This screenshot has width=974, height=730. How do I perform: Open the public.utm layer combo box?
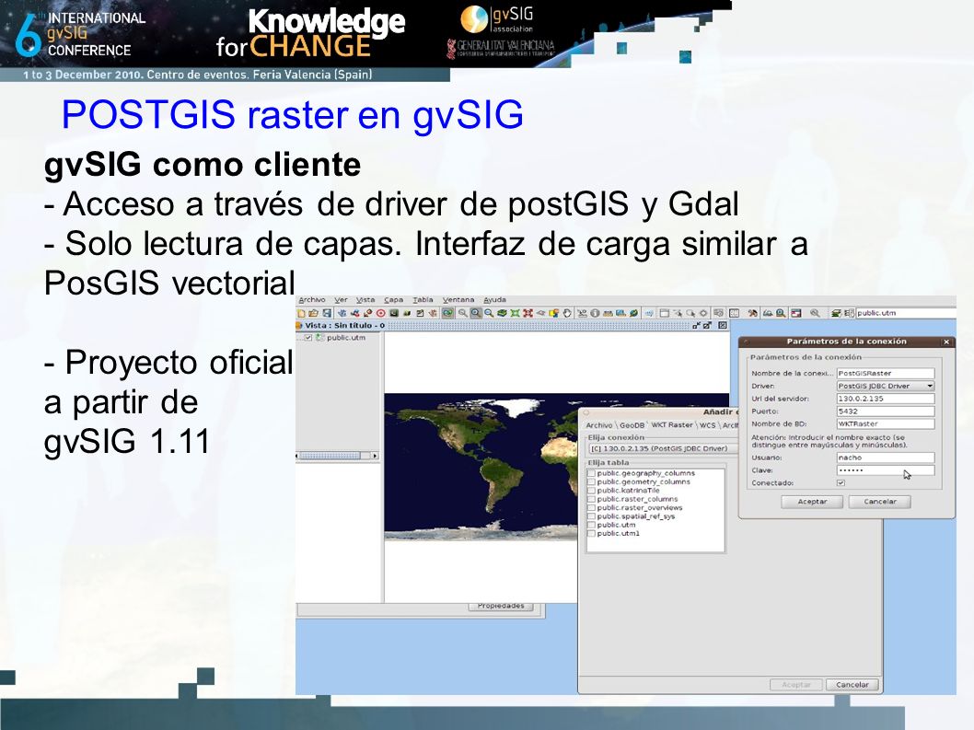click(x=906, y=313)
